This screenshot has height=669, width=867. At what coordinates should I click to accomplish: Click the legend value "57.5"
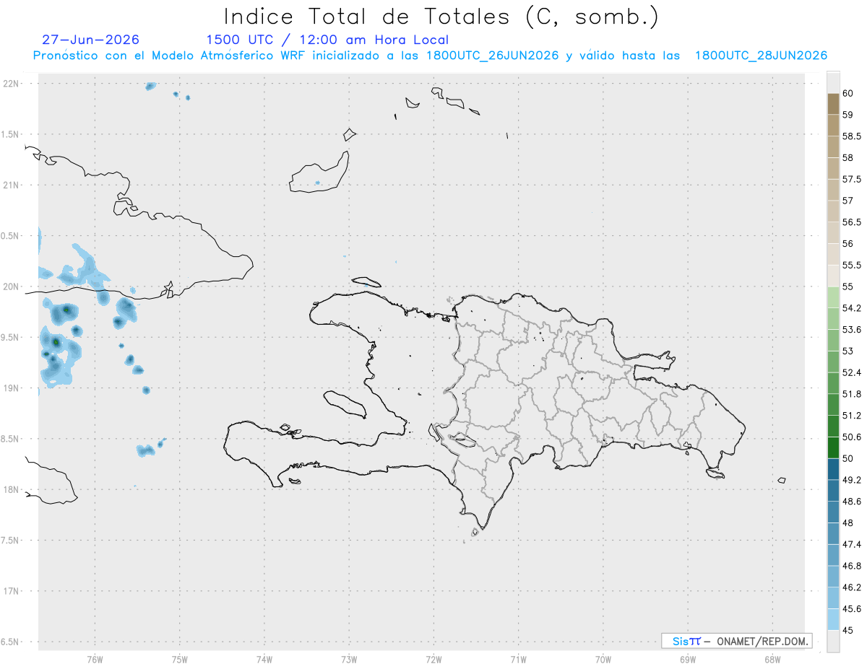852,179
